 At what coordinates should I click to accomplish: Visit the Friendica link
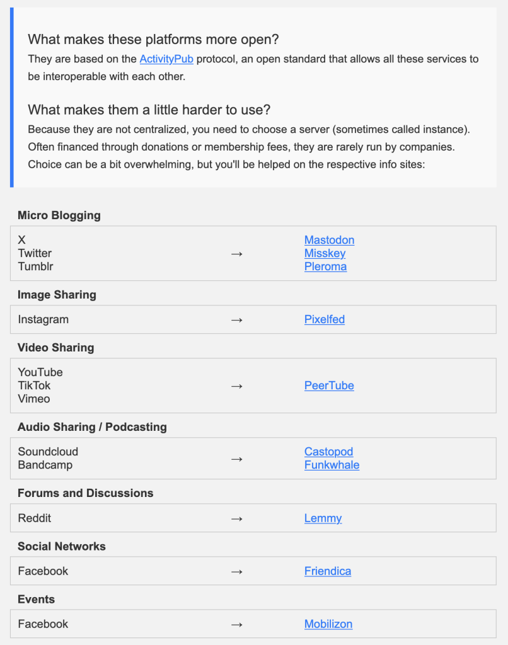[328, 571]
